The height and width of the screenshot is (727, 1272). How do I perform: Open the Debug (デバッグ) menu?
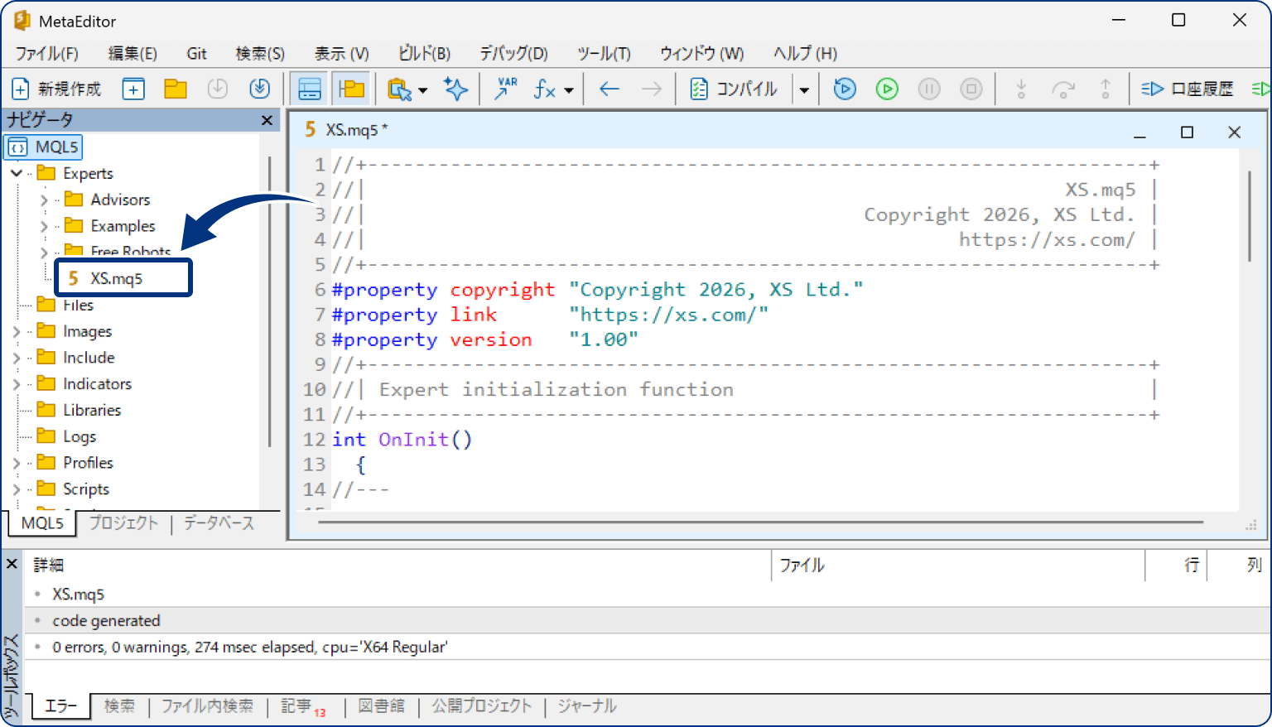click(513, 53)
